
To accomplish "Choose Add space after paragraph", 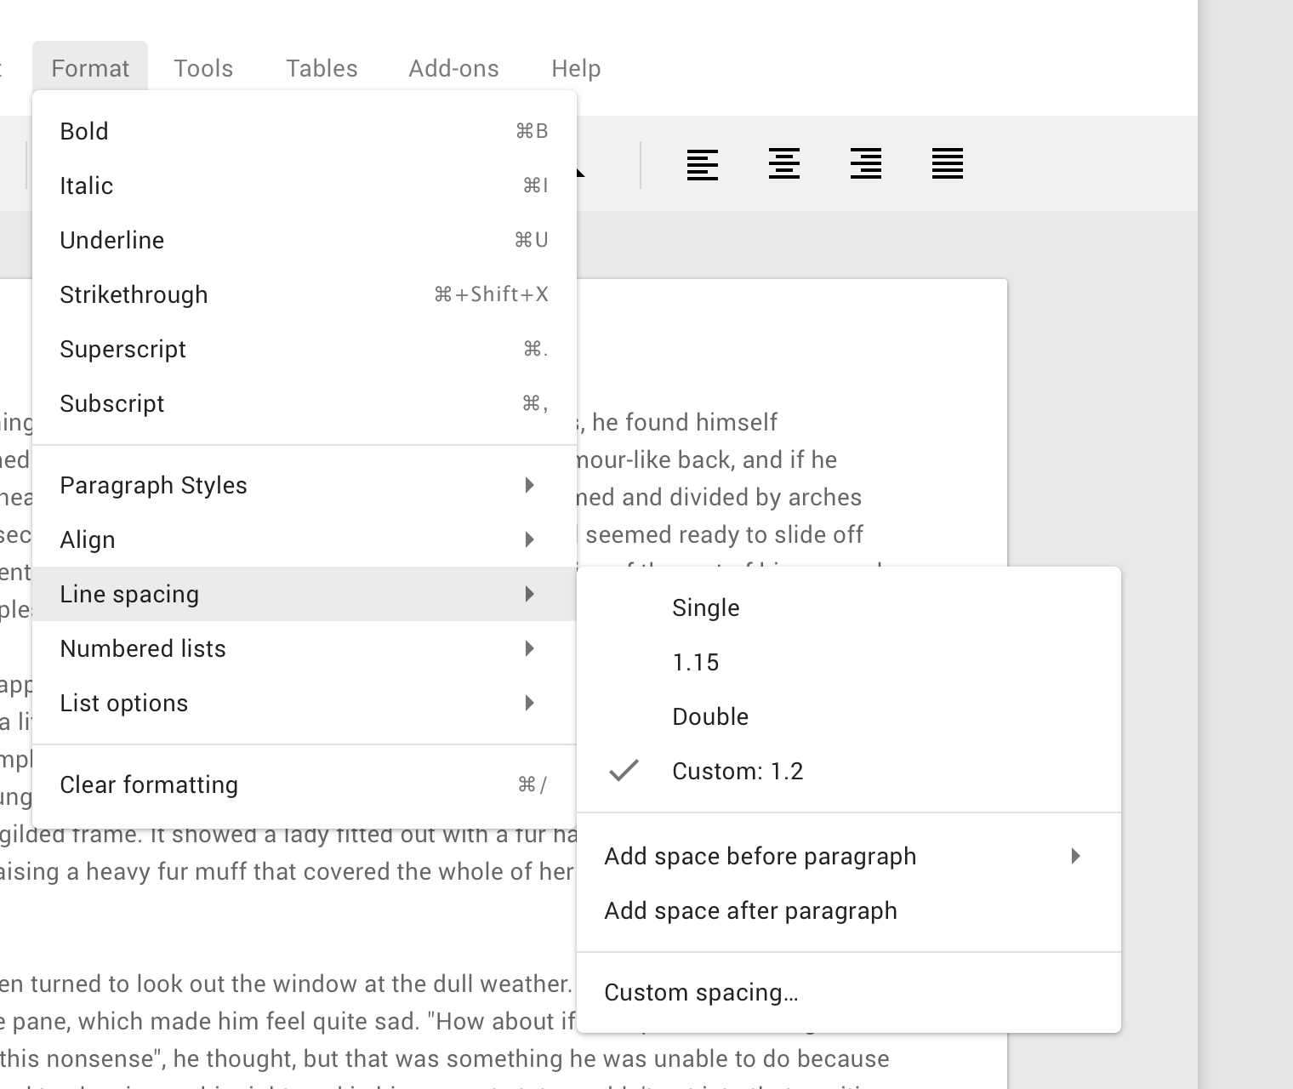I will [750, 910].
